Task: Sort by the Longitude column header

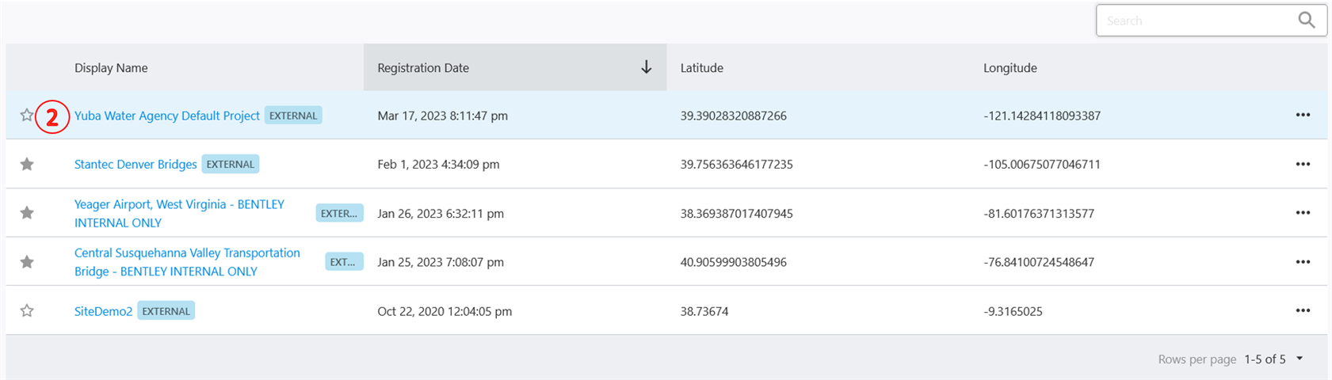Action: (x=1009, y=68)
